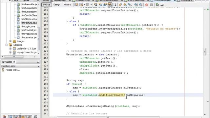Viewport: 210px width, 118px height.
Task: Click Shift Line Left icon
Action: point(136,5)
